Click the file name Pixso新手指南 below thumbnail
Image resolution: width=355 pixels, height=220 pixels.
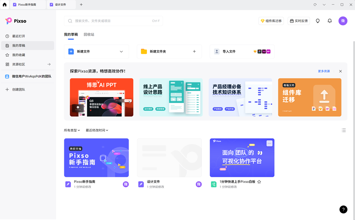point(84,182)
